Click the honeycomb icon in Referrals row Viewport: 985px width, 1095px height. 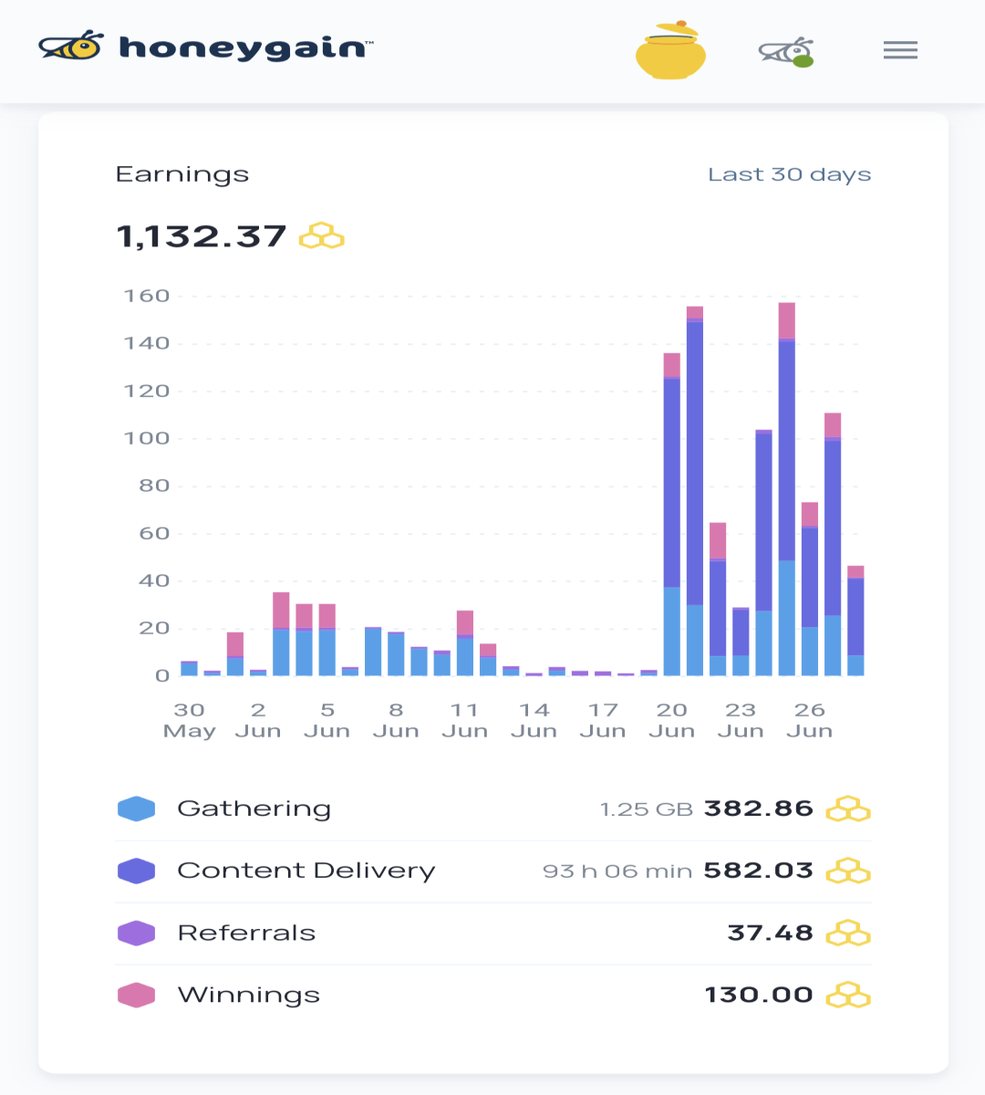848,933
